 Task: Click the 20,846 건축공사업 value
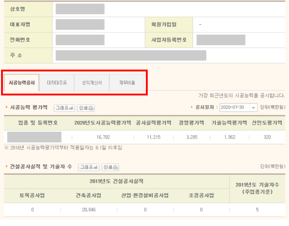89,210
